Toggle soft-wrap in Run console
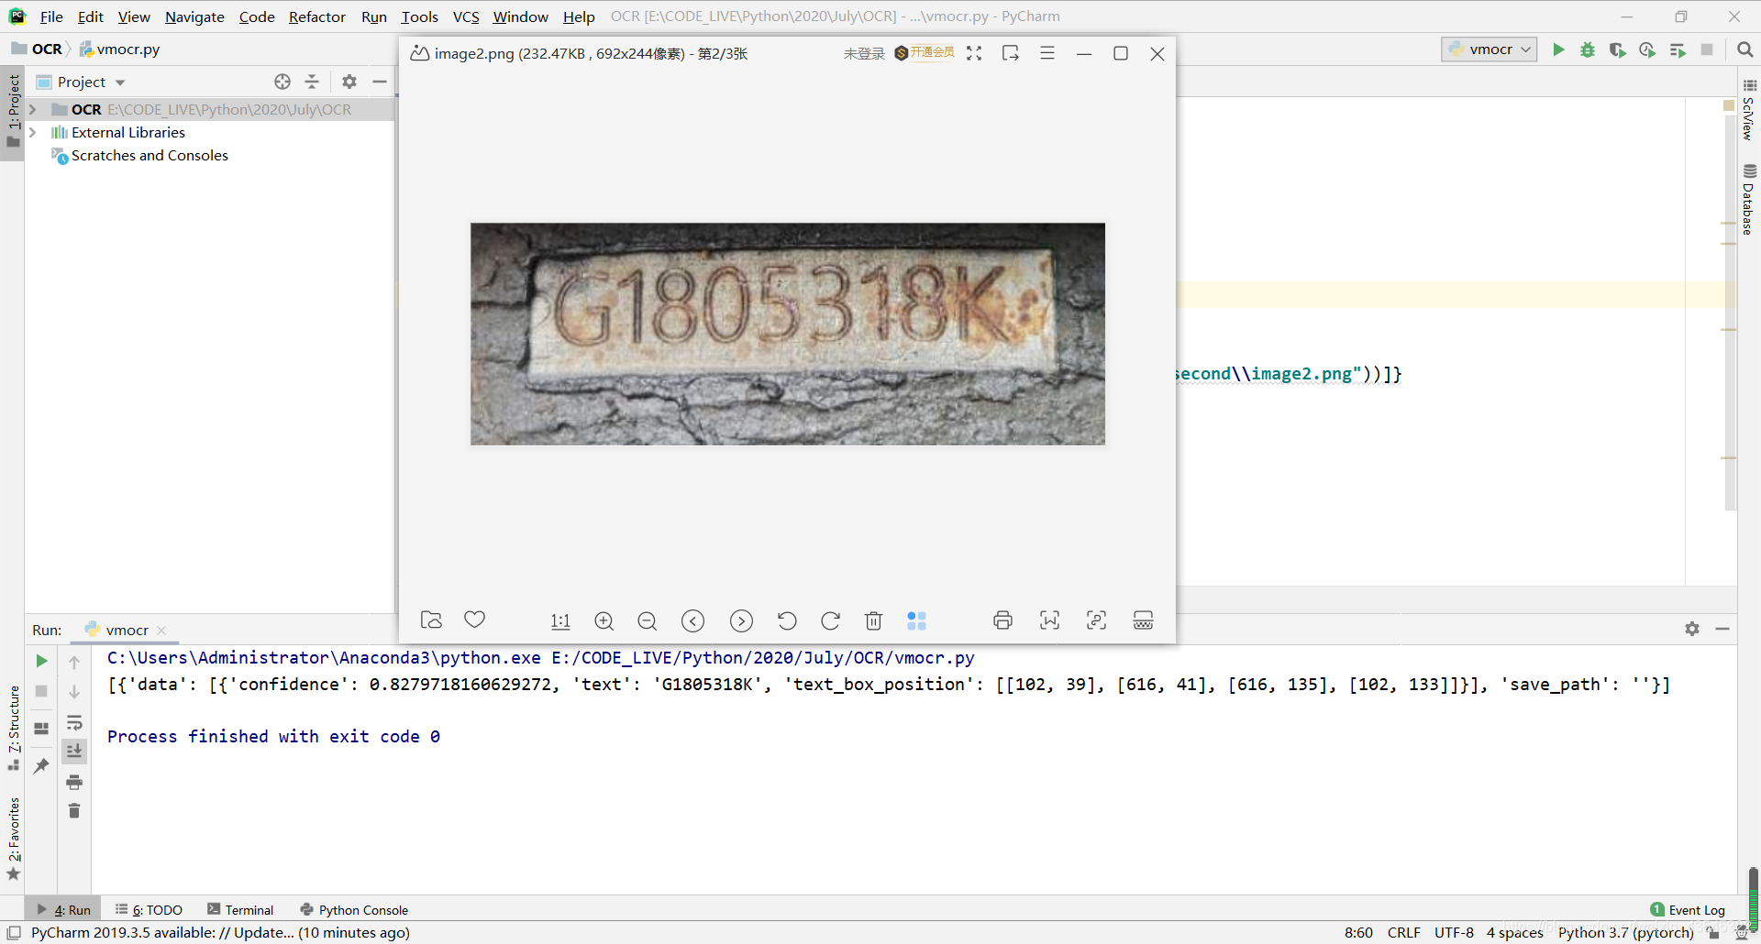 (74, 722)
